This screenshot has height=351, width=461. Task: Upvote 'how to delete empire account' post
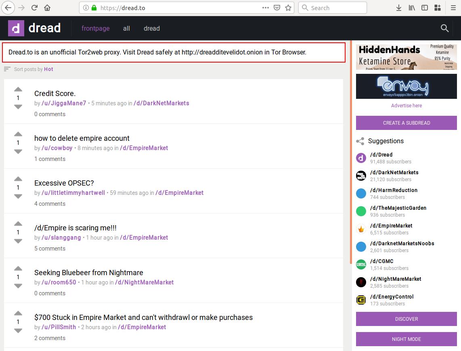18,134
